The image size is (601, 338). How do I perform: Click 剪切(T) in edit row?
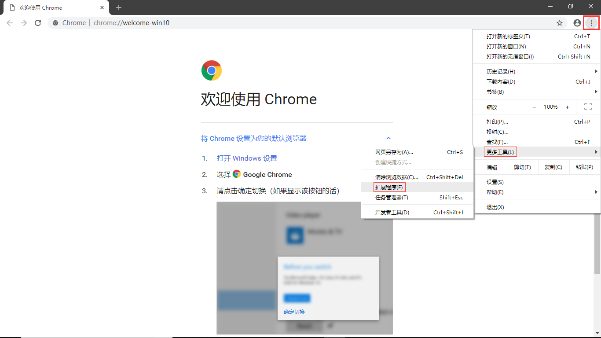point(522,167)
